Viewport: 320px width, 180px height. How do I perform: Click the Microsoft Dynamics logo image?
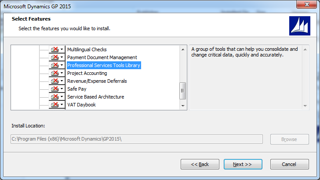pyautogui.click(x=300, y=26)
